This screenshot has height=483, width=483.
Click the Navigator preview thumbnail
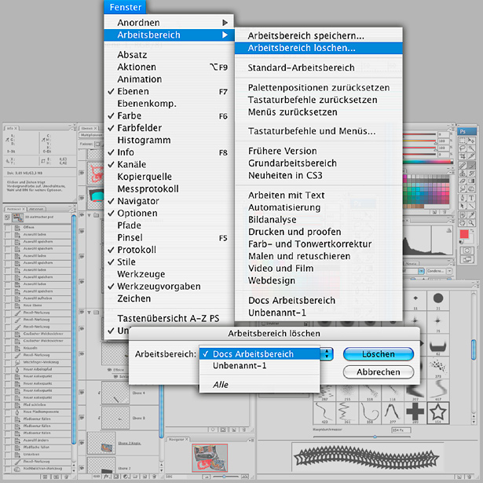coord(210,458)
